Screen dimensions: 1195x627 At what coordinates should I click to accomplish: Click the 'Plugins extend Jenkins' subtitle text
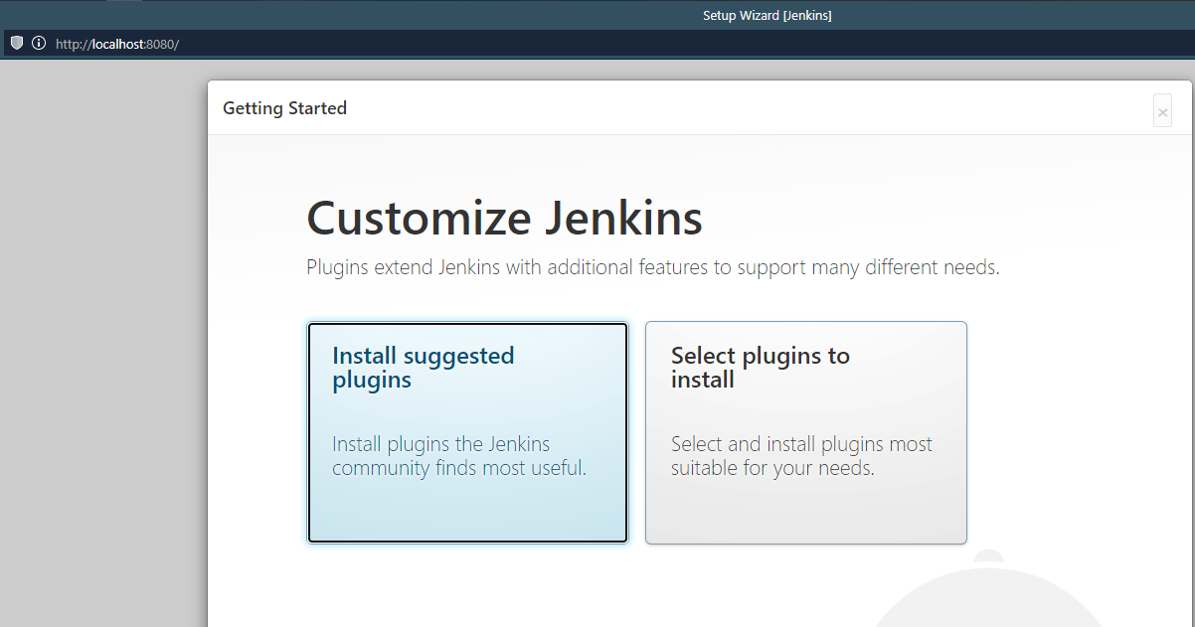click(x=652, y=267)
